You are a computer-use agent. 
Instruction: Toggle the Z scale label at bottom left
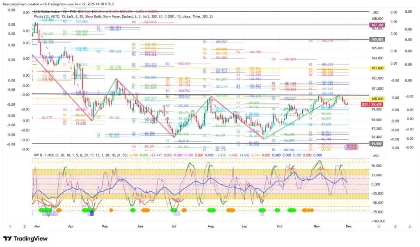(x=24, y=226)
